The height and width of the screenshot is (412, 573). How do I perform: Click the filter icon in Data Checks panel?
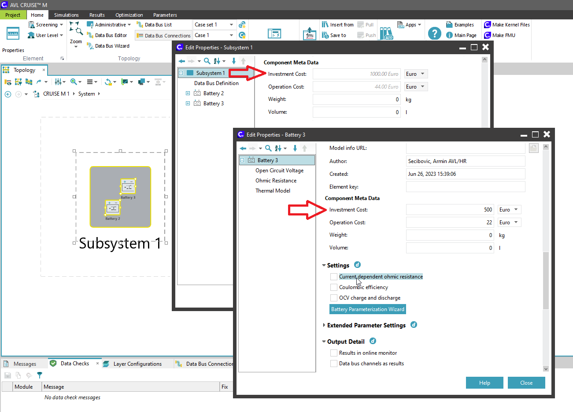[40, 375]
